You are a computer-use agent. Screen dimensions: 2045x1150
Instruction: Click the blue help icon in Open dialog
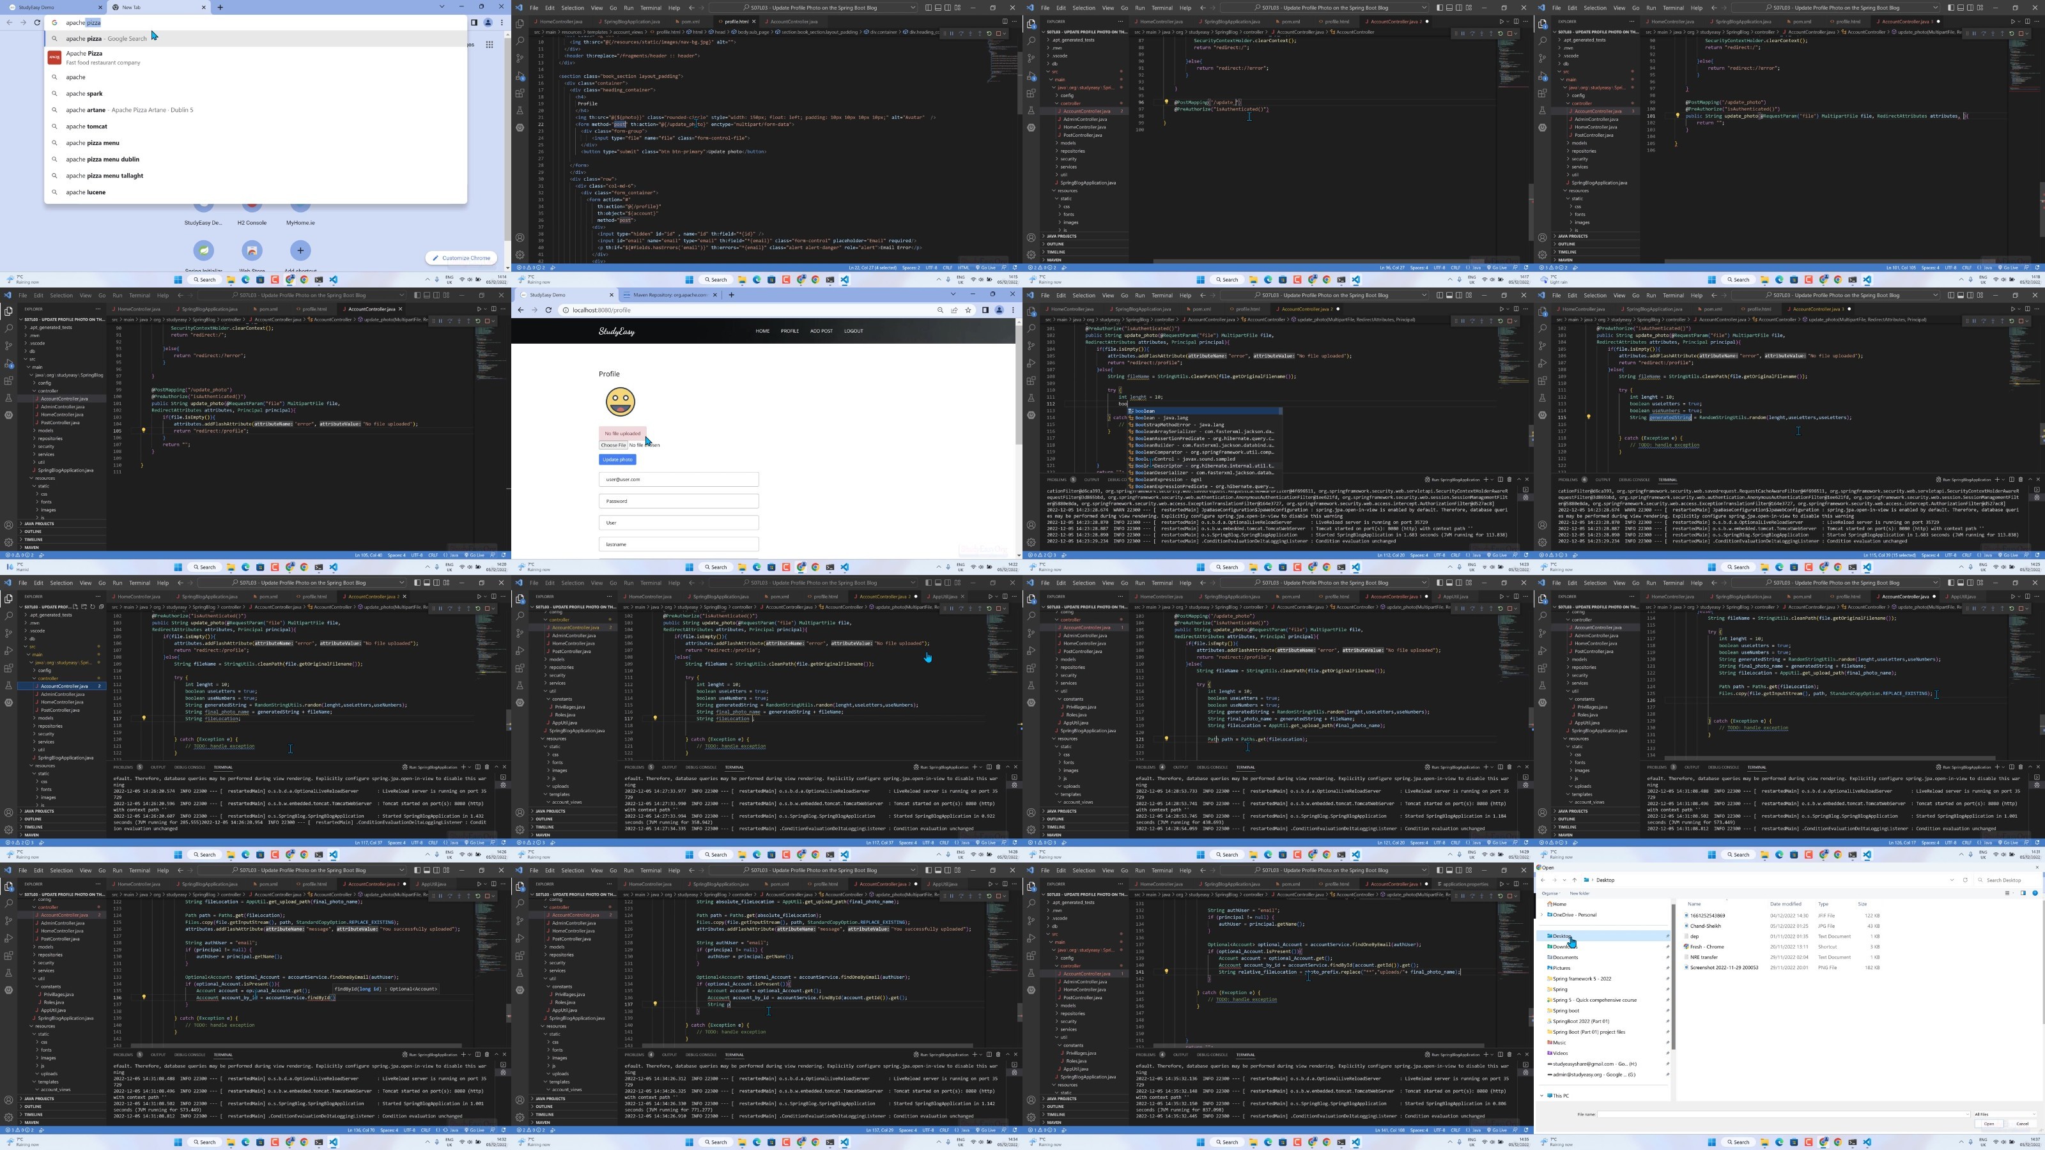(2035, 894)
